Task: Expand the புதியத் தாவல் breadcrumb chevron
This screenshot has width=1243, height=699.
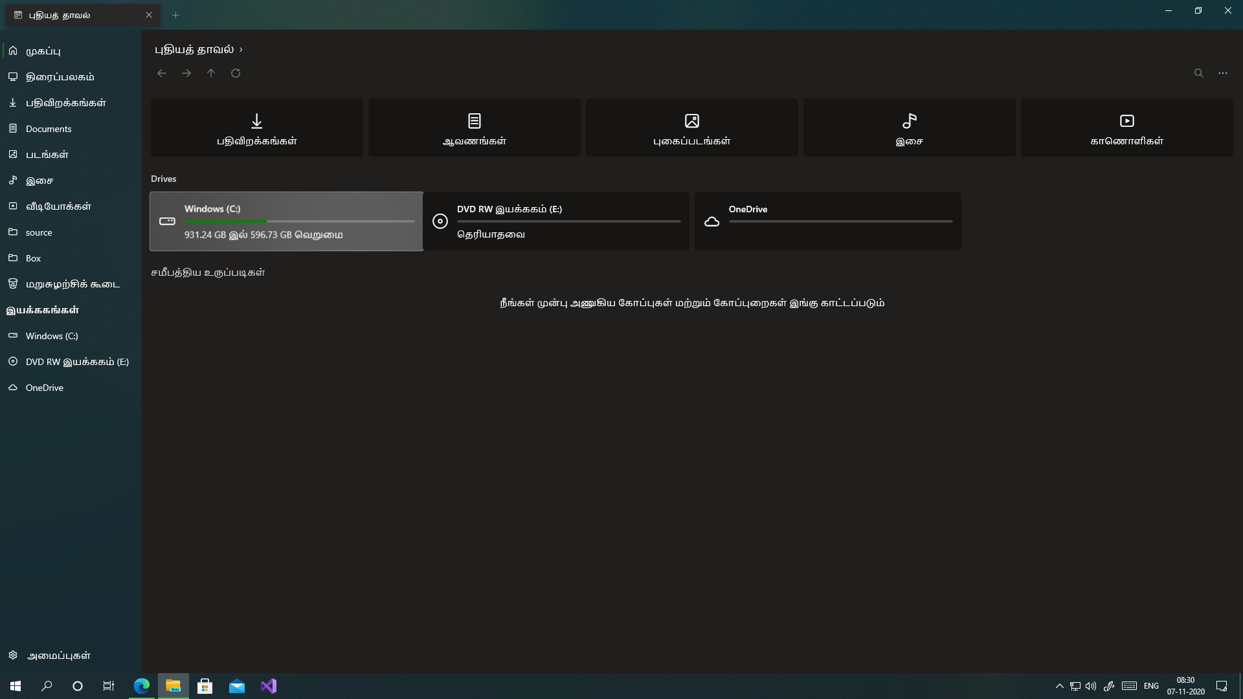Action: (241, 49)
